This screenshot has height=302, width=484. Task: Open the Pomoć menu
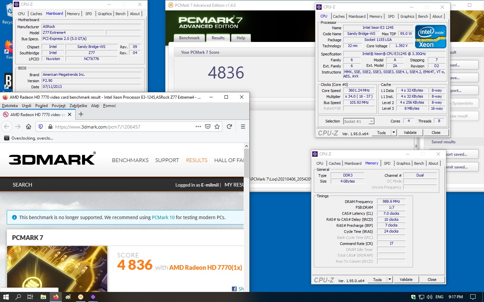pyautogui.click(x=110, y=105)
